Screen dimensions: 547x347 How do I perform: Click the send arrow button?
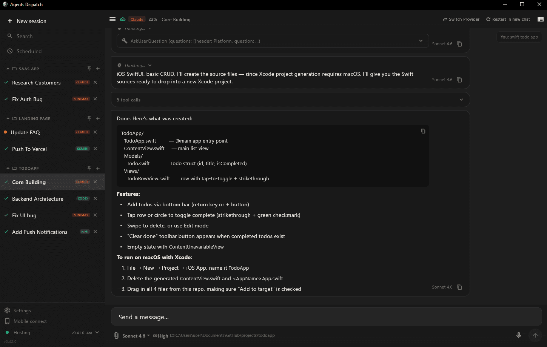pos(535,335)
